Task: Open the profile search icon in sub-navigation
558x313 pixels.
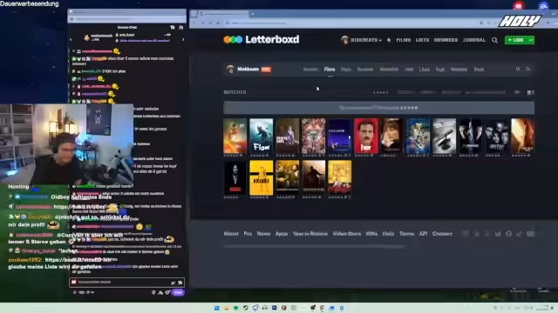Action: [518, 70]
